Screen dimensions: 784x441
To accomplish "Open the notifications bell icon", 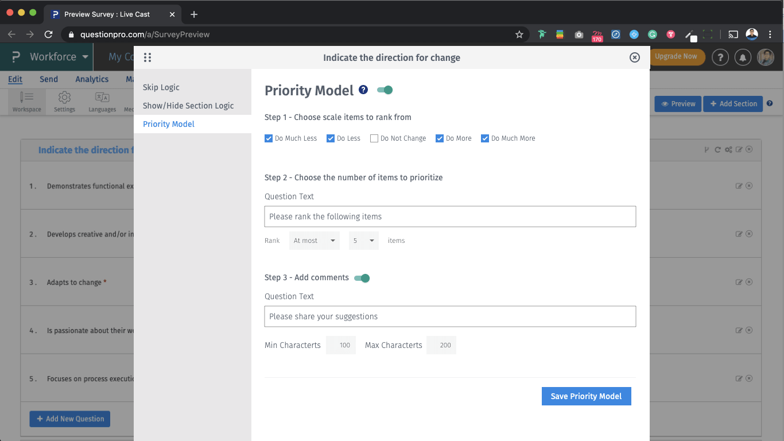I will [x=743, y=57].
